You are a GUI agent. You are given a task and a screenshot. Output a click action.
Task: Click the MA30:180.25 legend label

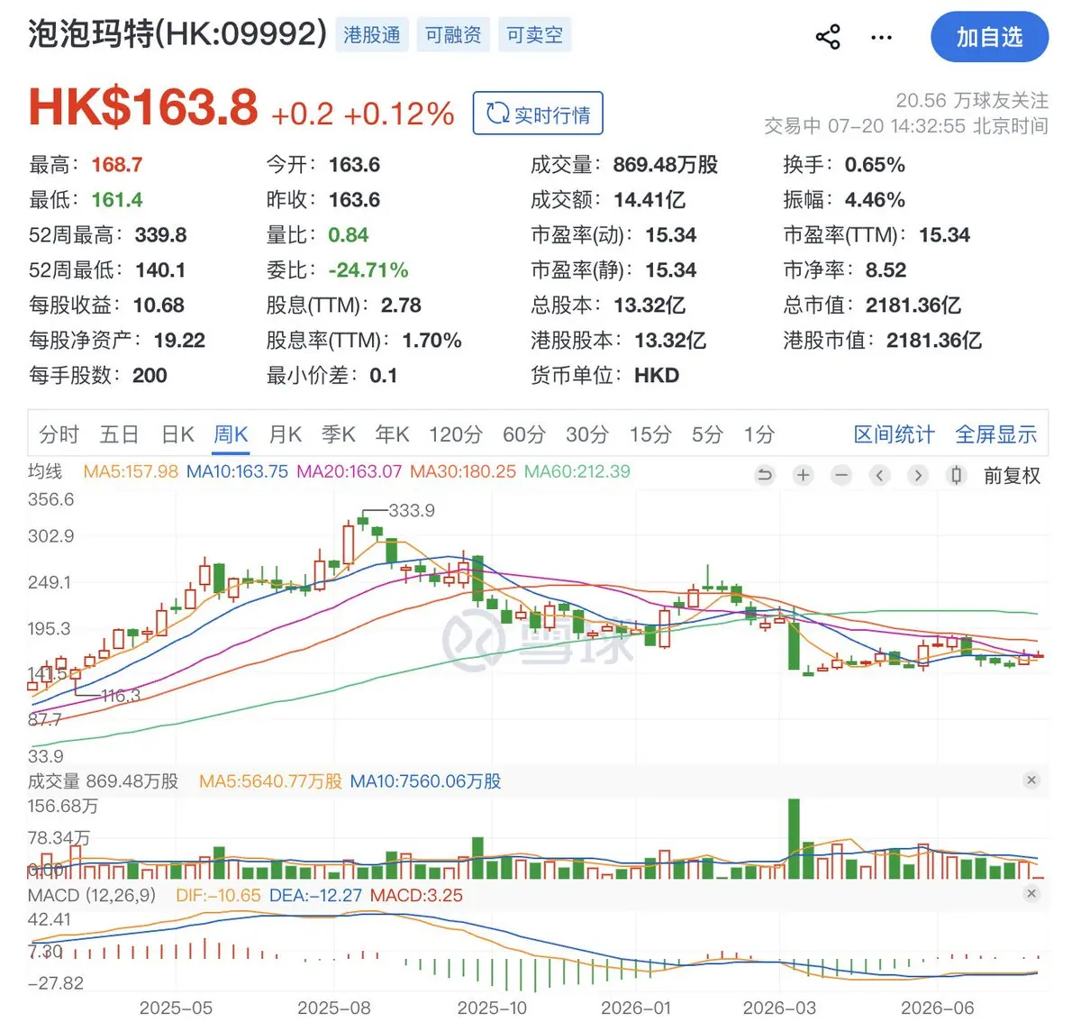pos(463,471)
